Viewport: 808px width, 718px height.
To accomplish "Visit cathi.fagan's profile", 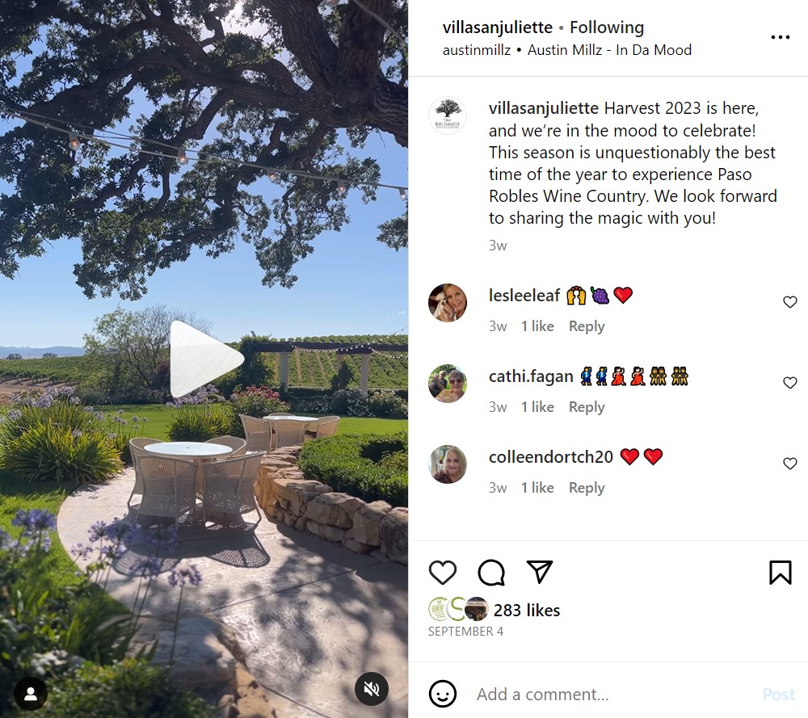I will click(x=531, y=376).
